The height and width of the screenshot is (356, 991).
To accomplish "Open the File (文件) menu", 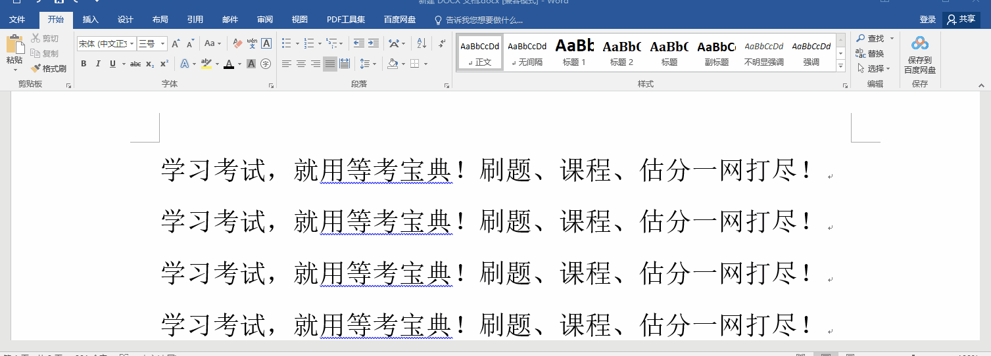I will pyautogui.click(x=17, y=20).
